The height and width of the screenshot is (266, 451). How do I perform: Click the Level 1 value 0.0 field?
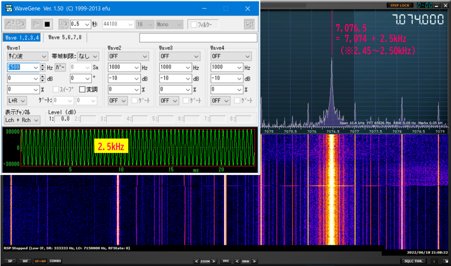pos(62,119)
